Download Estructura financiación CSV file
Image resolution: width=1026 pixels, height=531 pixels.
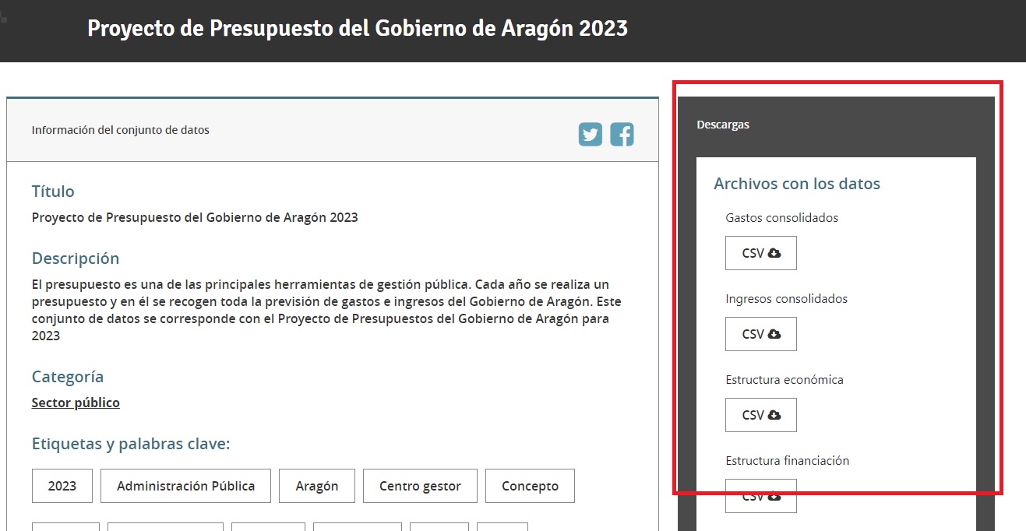pyautogui.click(x=761, y=496)
